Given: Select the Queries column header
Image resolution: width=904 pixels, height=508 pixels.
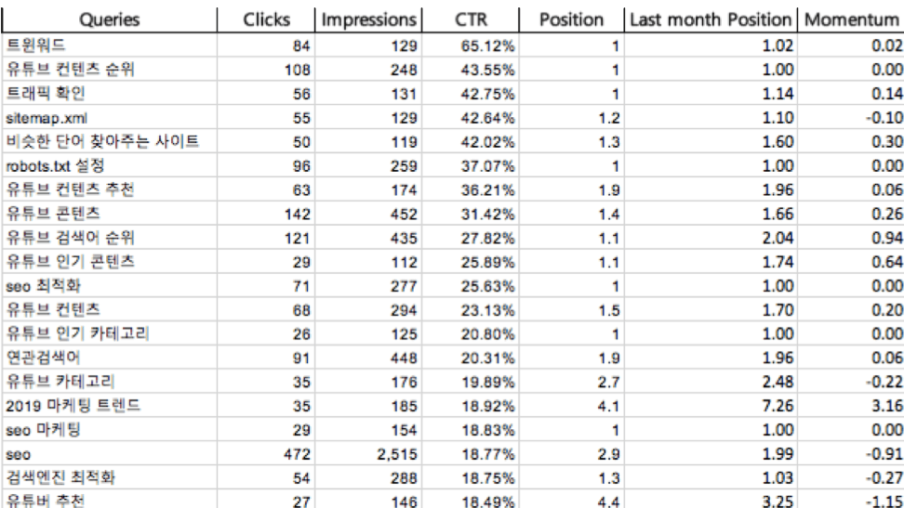Looking at the screenshot, I should pyautogui.click(x=110, y=20).
